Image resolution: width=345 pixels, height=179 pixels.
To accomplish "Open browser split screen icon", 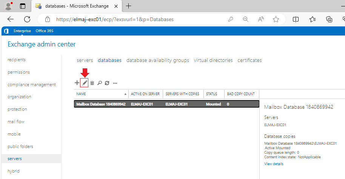I will [296, 19].
